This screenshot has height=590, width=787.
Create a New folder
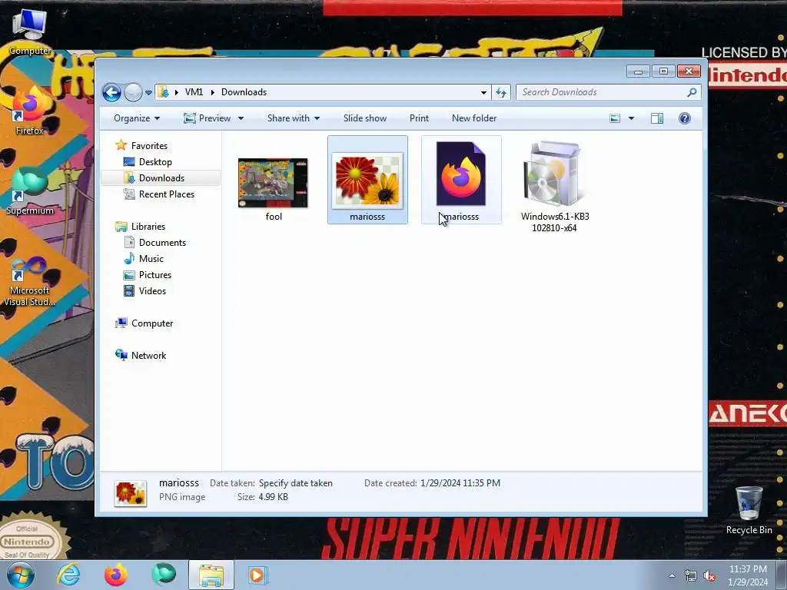point(473,118)
